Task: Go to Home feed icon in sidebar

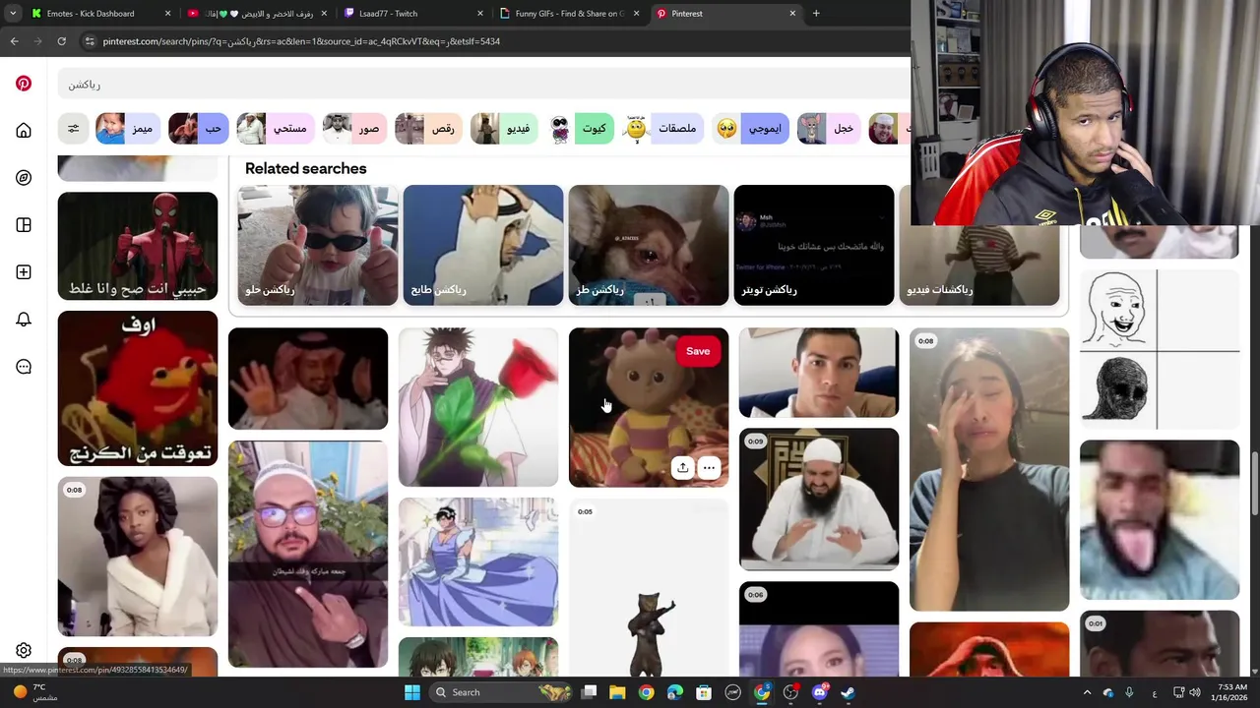Action: click(x=24, y=131)
